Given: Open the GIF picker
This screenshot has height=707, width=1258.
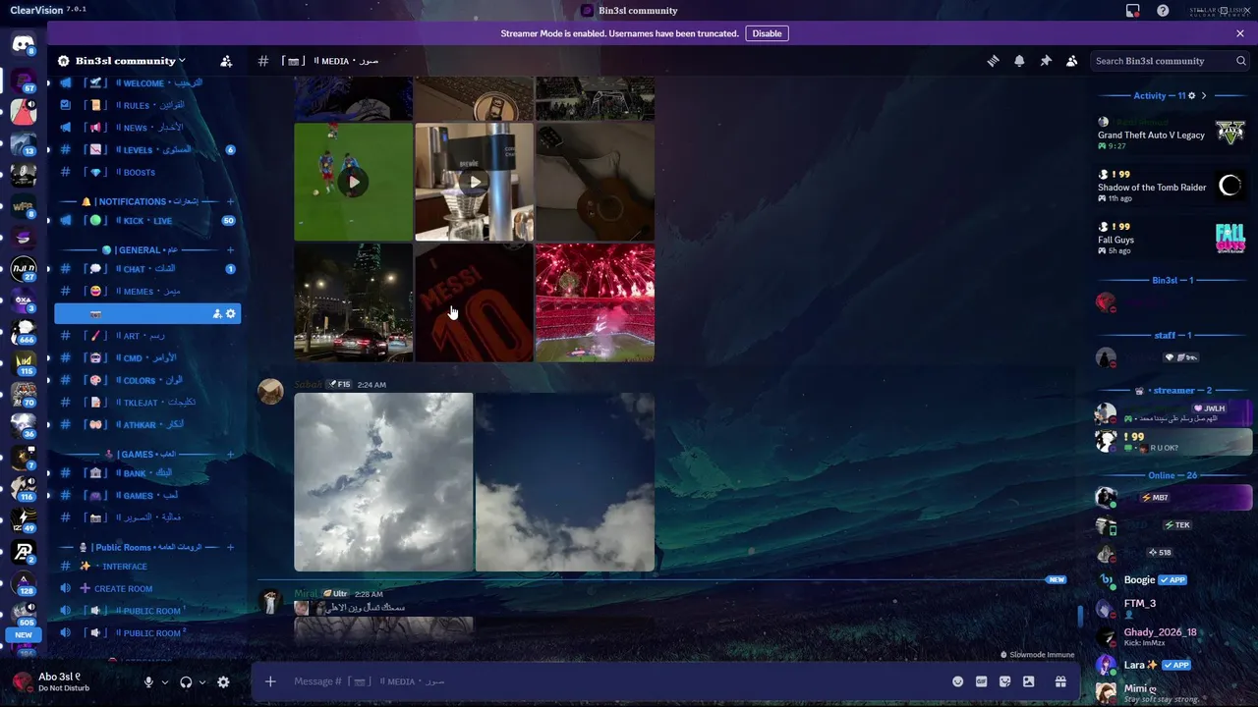Looking at the screenshot, I should click(x=981, y=681).
